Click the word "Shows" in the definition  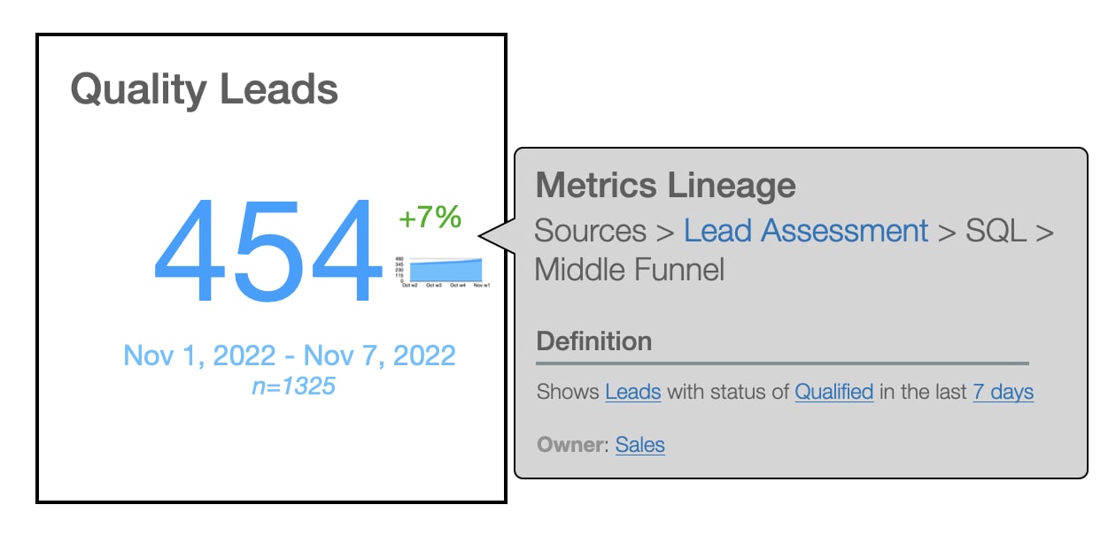click(x=567, y=392)
